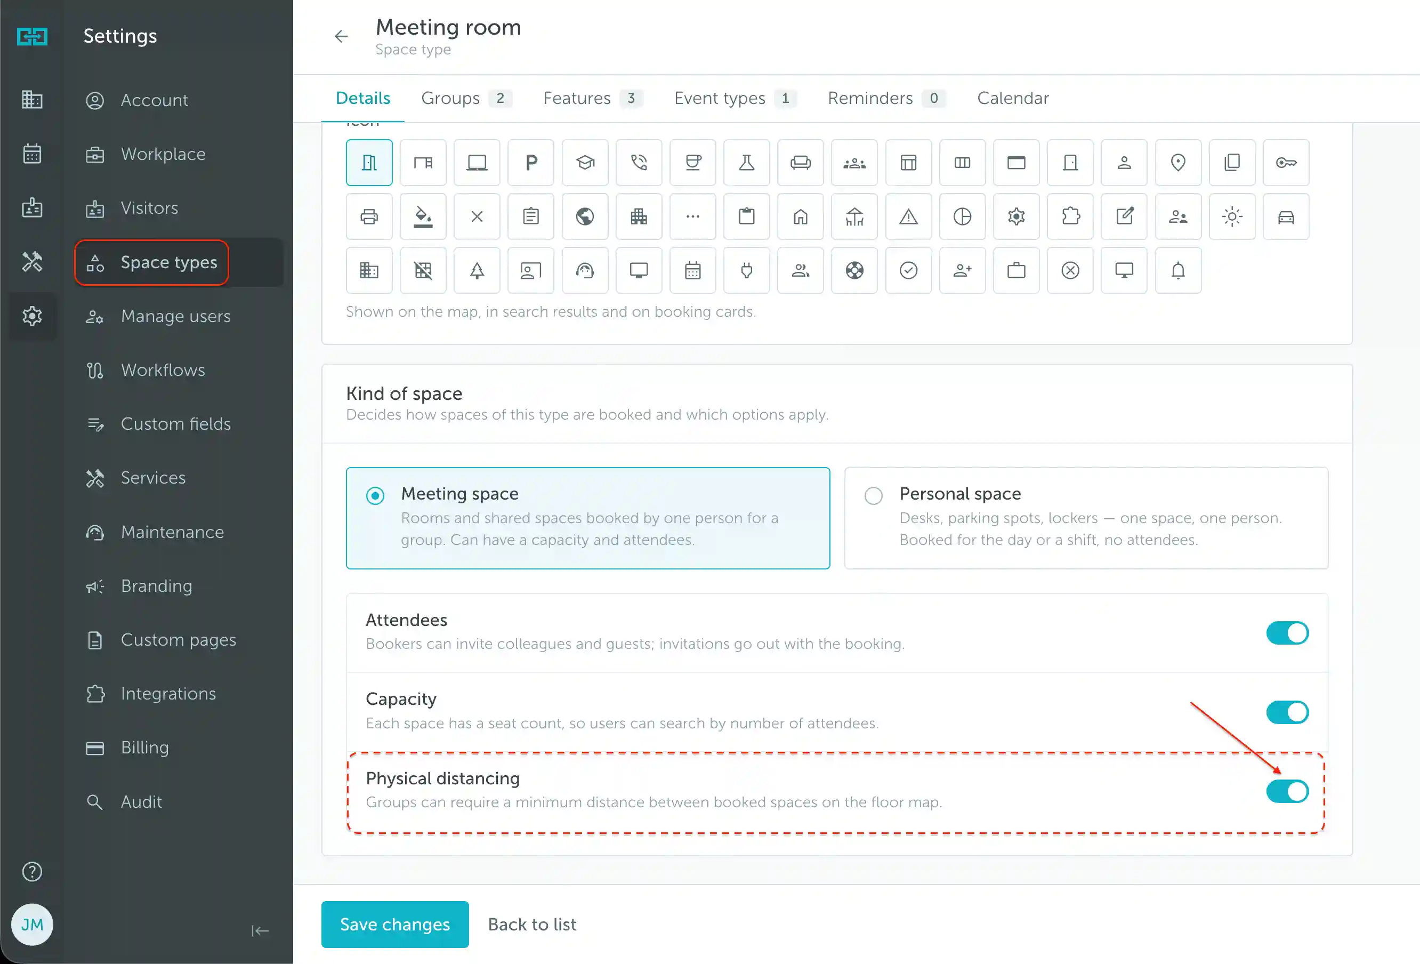Click the Back to list link
The image size is (1420, 964).
point(531,924)
